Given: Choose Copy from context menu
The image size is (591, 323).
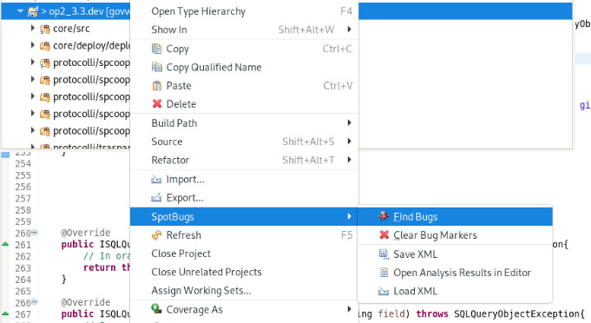Looking at the screenshot, I should pos(244,49).
